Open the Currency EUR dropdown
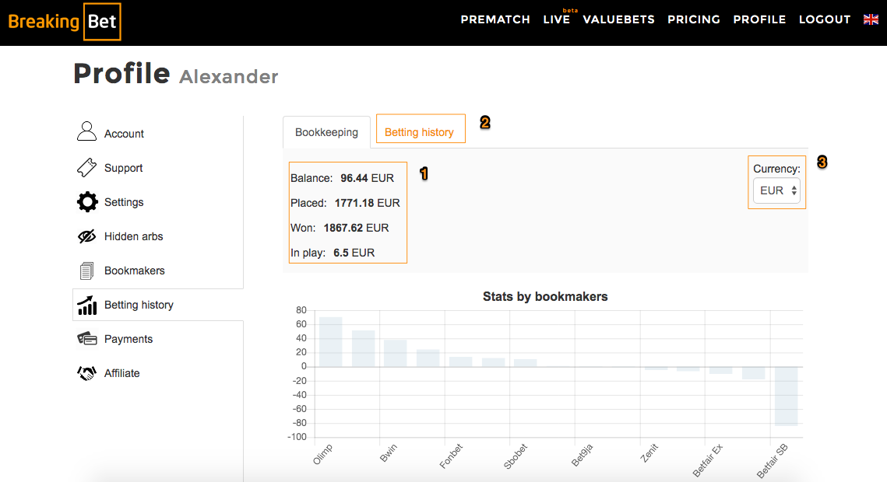 [776, 190]
